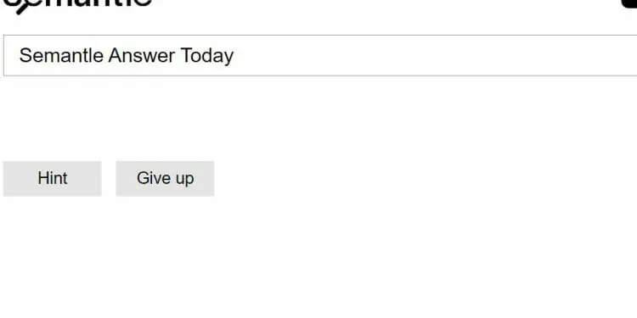Select the magnifier handle in the Semantle logo

(x=22, y=8)
